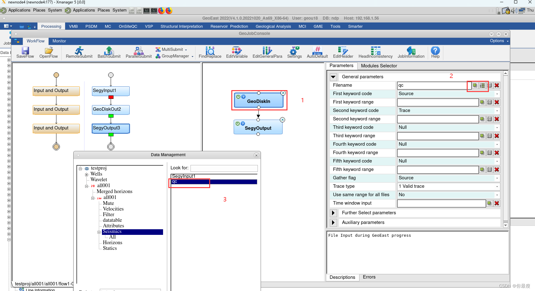Remove SegyOutput module via its X circle
Image resolution: width=535 pixels, height=291 pixels.
282,120
